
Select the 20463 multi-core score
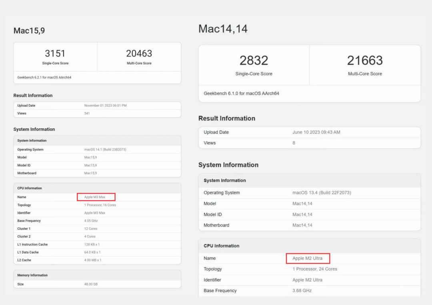pyautogui.click(x=139, y=54)
